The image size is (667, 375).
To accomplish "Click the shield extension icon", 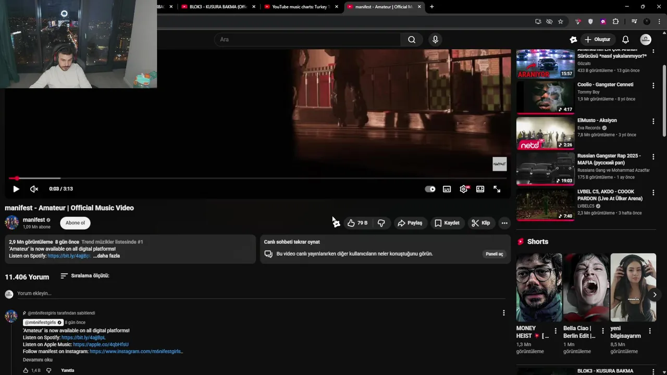I will 590,21.
